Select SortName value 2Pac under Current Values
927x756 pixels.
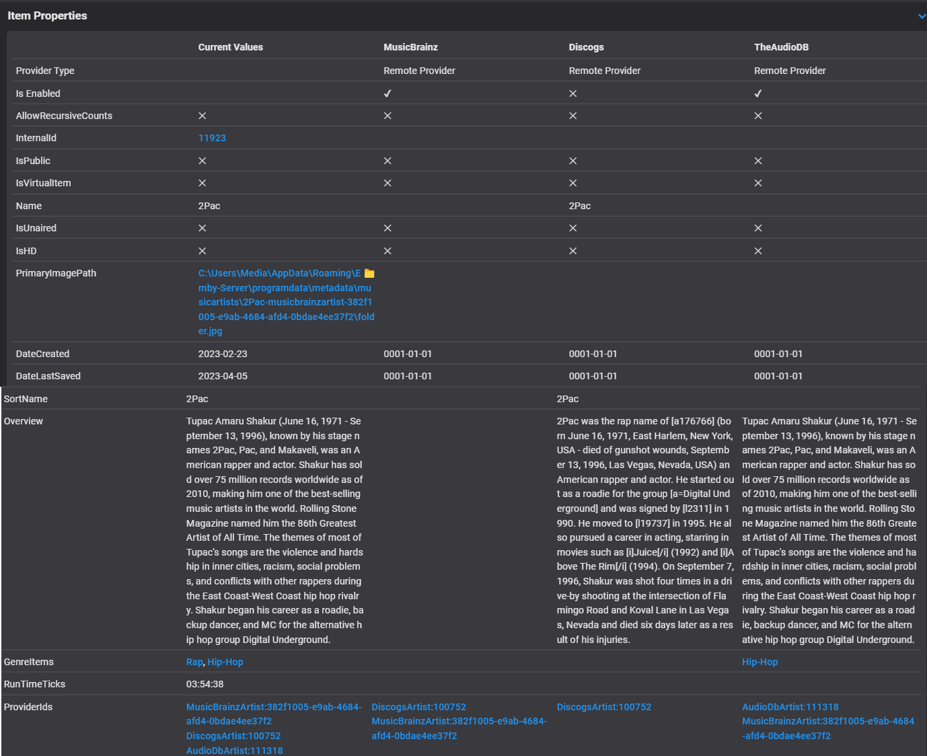197,399
